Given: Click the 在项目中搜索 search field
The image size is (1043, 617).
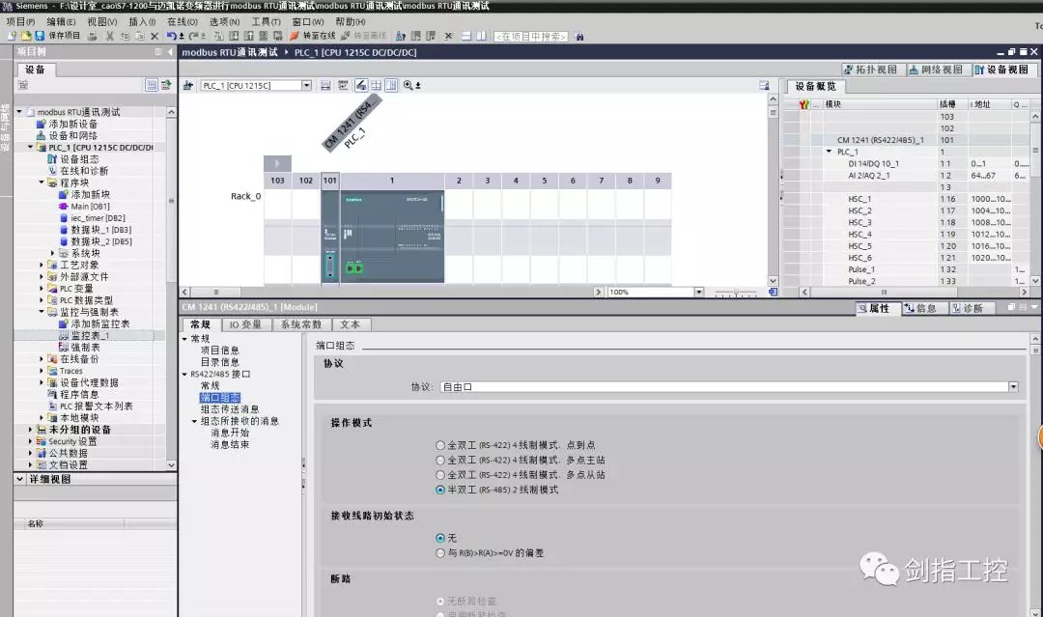Looking at the screenshot, I should (x=531, y=36).
